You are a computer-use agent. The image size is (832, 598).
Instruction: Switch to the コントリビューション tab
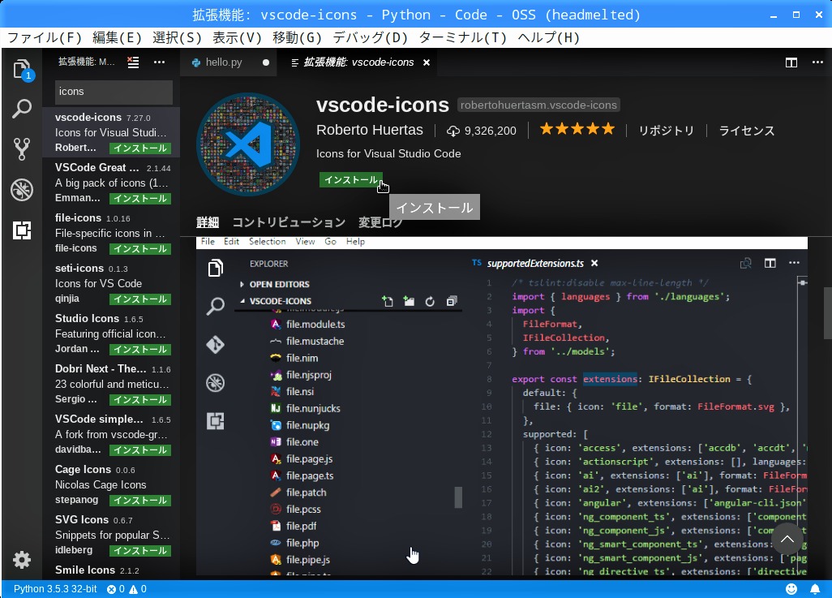(289, 222)
